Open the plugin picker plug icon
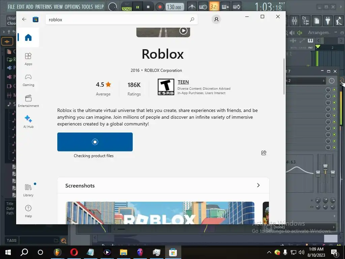The width and height of the screenshot is (345, 259). (x=328, y=21)
